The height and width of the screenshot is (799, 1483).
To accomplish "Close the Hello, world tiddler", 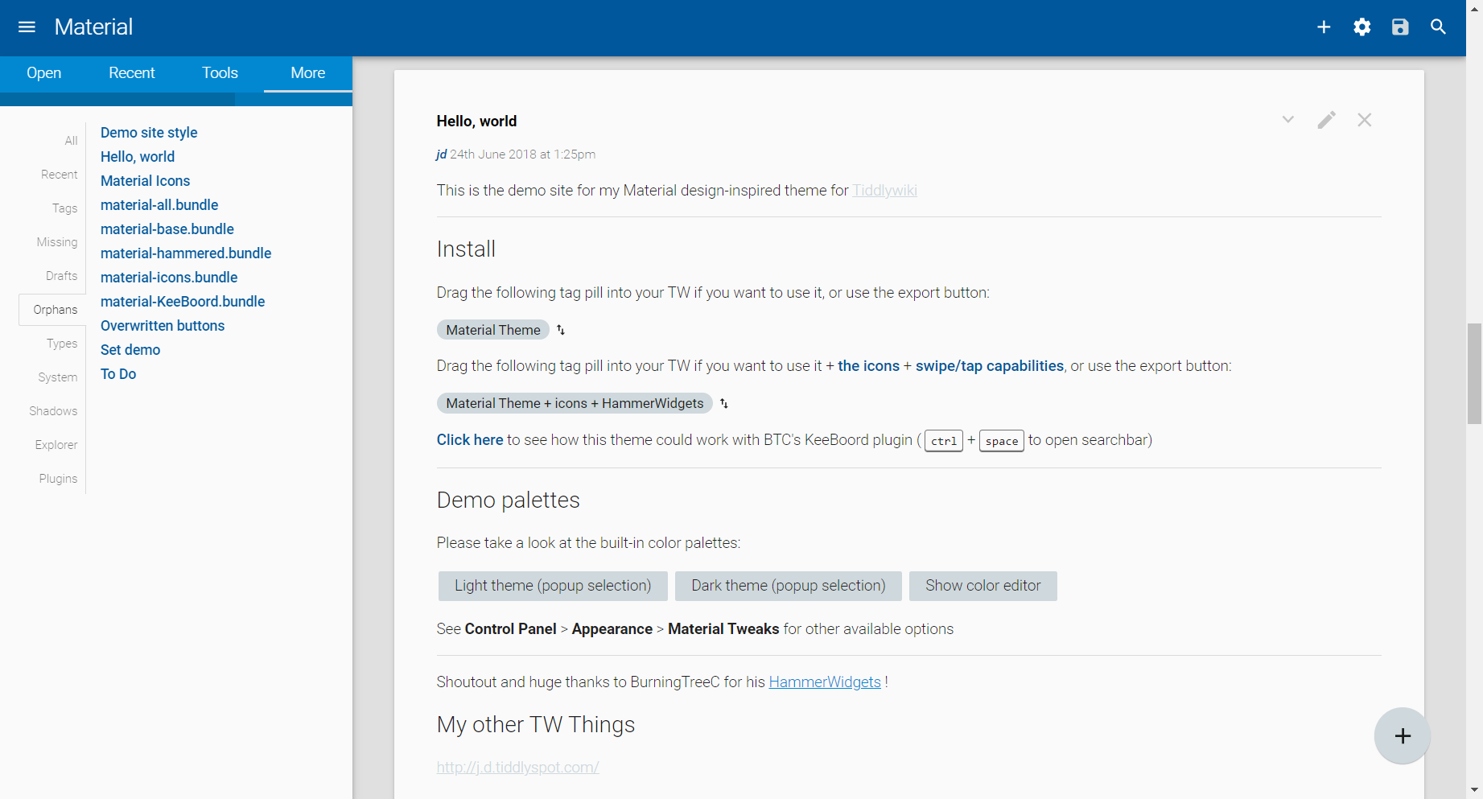I will [x=1365, y=120].
